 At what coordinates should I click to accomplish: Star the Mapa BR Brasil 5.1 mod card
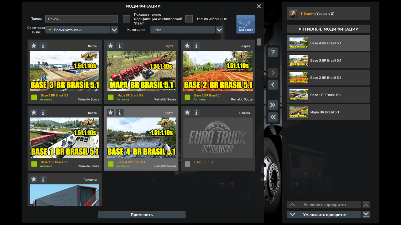pos(111,46)
